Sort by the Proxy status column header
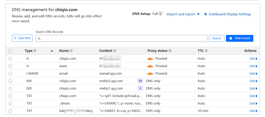 157,51
